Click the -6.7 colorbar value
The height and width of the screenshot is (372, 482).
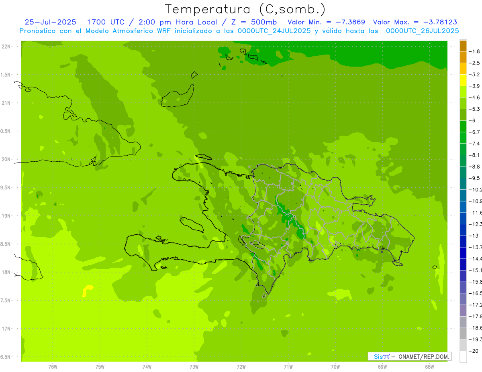pyautogui.click(x=474, y=132)
